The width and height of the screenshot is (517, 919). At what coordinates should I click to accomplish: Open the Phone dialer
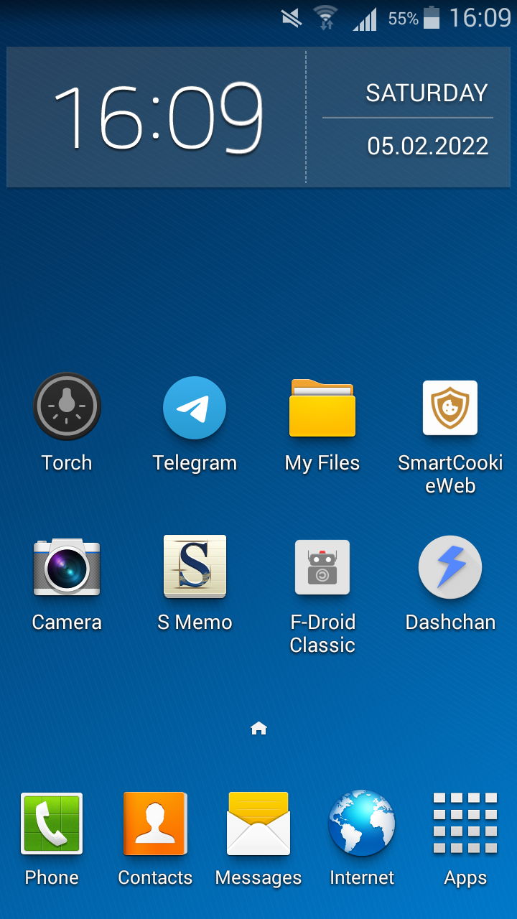click(52, 824)
